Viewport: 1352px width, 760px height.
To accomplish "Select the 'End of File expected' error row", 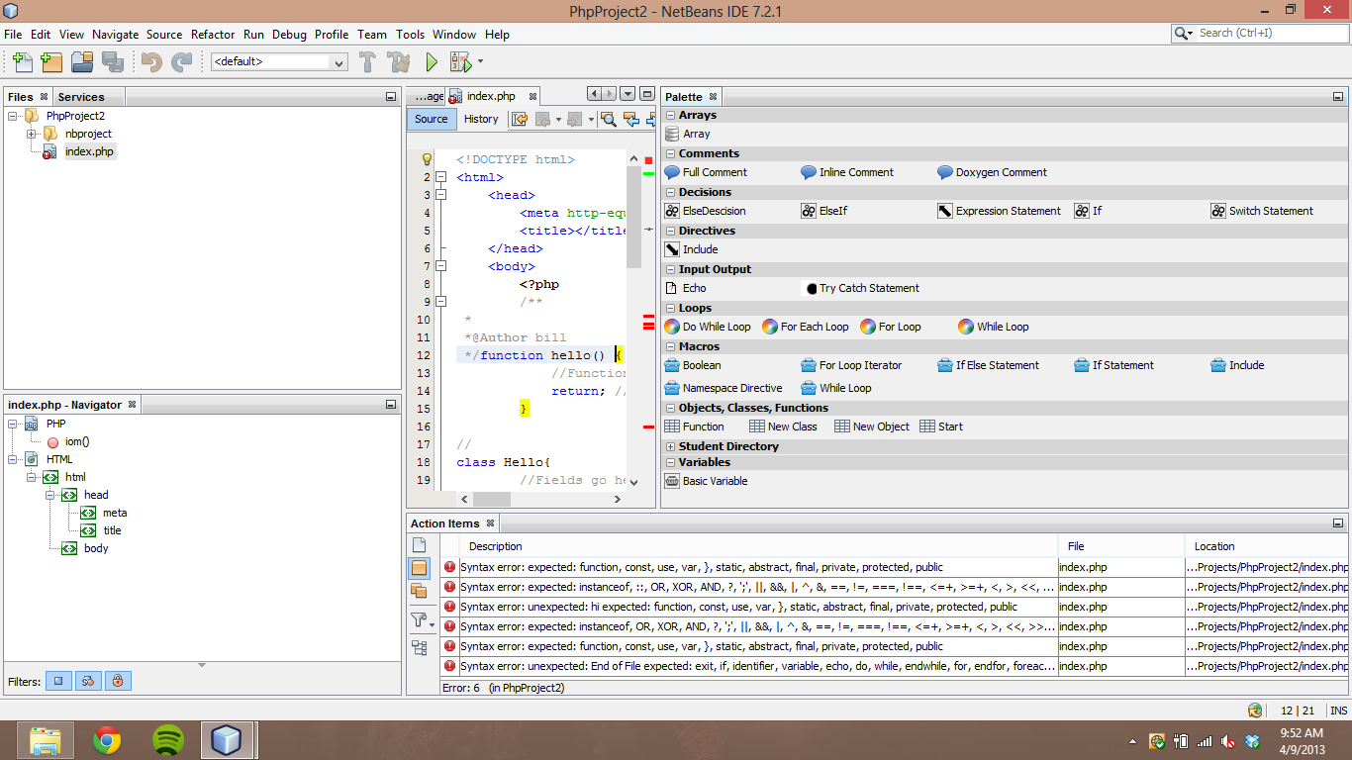I will [894, 666].
